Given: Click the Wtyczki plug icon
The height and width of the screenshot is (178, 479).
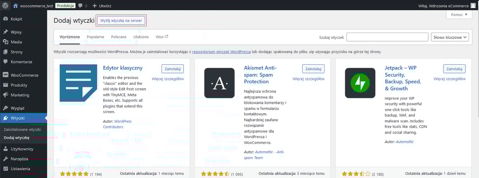Looking at the screenshot, I should (5, 118).
